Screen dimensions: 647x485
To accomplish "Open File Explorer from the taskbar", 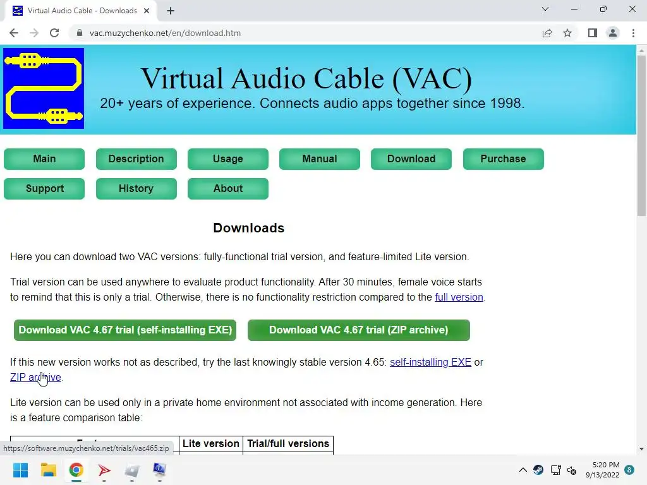I will (x=48, y=470).
